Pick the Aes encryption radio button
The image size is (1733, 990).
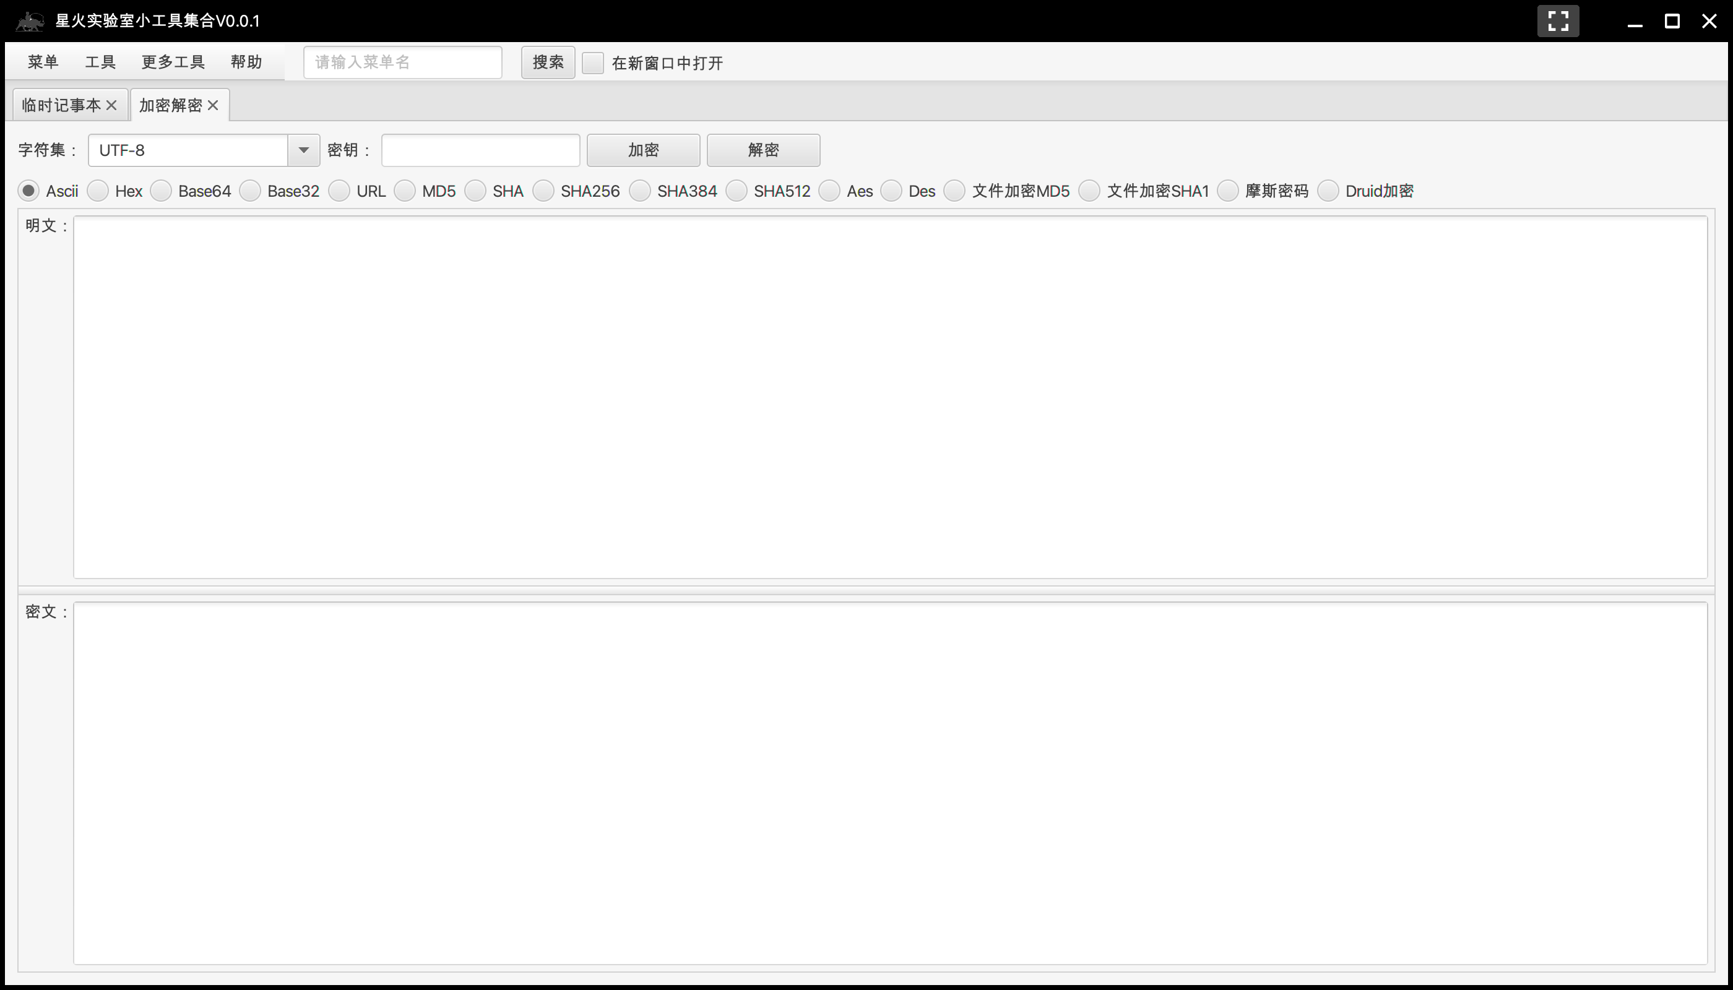tap(829, 191)
